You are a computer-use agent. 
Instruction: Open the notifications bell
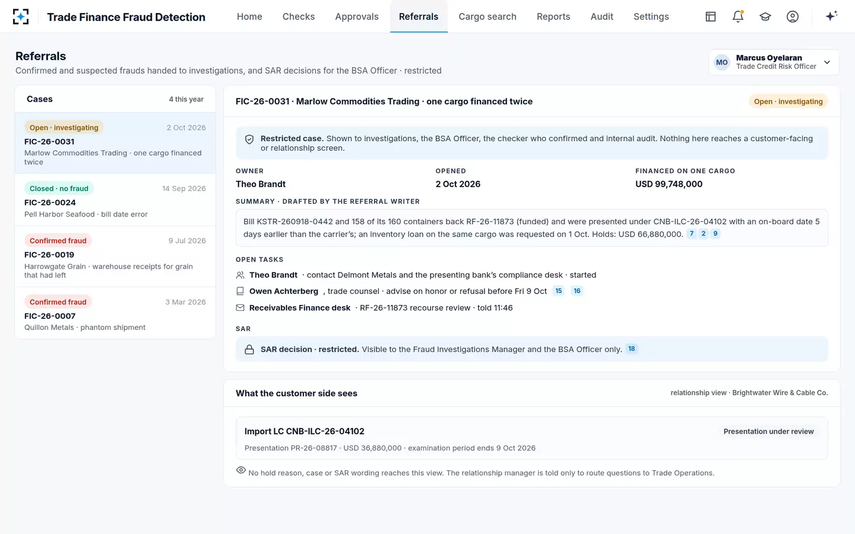738,17
